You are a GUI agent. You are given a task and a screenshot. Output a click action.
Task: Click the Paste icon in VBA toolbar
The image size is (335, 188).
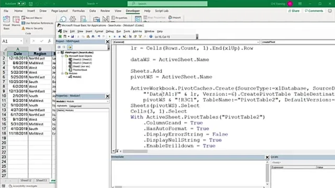(88, 37)
